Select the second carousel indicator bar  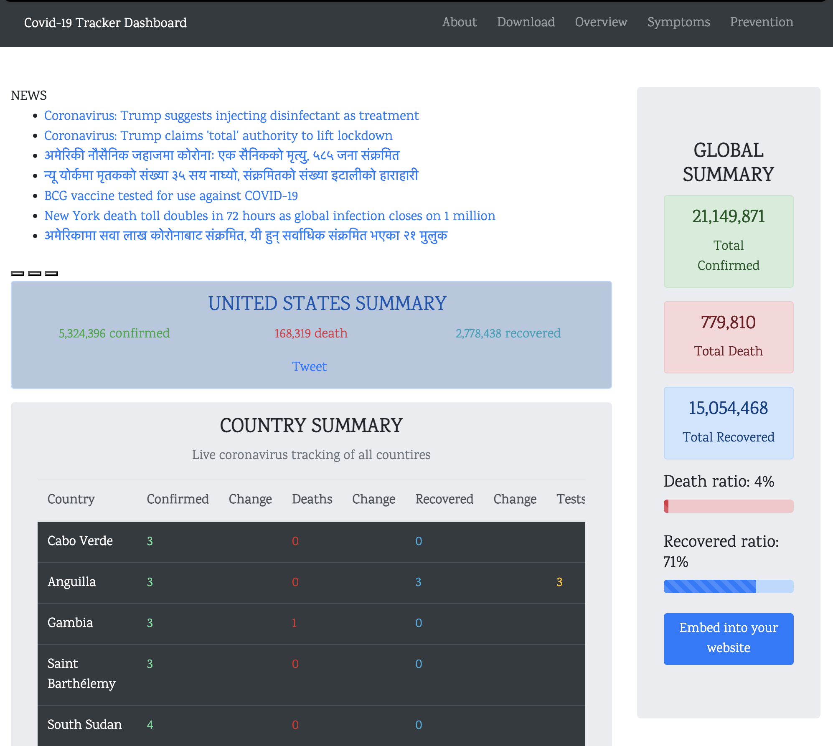click(35, 274)
